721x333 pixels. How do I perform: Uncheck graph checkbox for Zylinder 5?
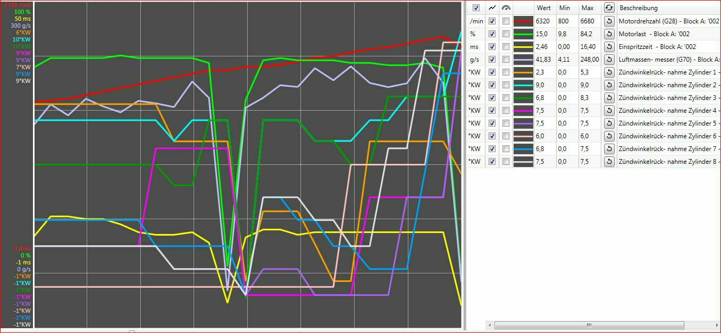[x=492, y=123]
